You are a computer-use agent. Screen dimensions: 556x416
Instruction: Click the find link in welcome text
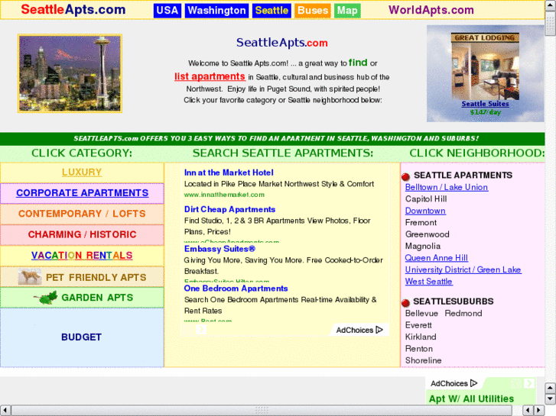(358, 63)
